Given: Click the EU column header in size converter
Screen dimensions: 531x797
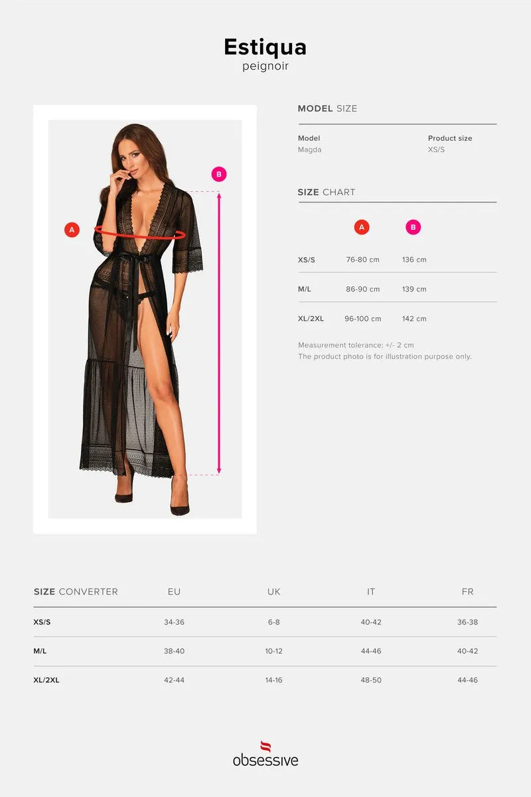Looking at the screenshot, I should 175,591.
